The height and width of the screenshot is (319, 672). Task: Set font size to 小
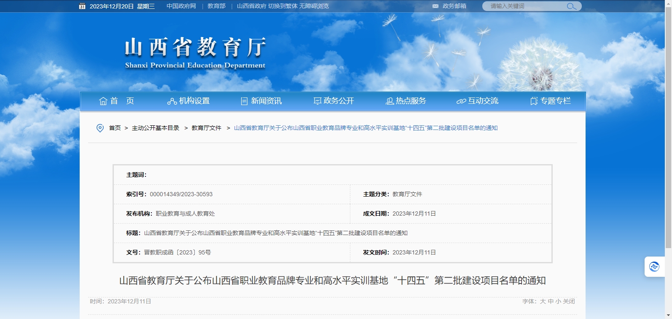pos(558,302)
